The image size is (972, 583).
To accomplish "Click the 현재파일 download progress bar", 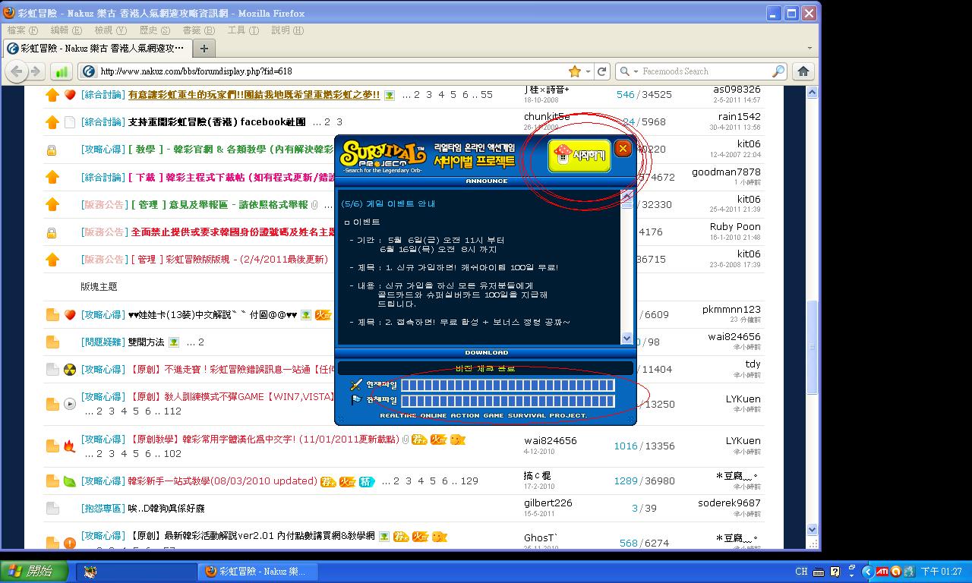I will (x=507, y=385).
